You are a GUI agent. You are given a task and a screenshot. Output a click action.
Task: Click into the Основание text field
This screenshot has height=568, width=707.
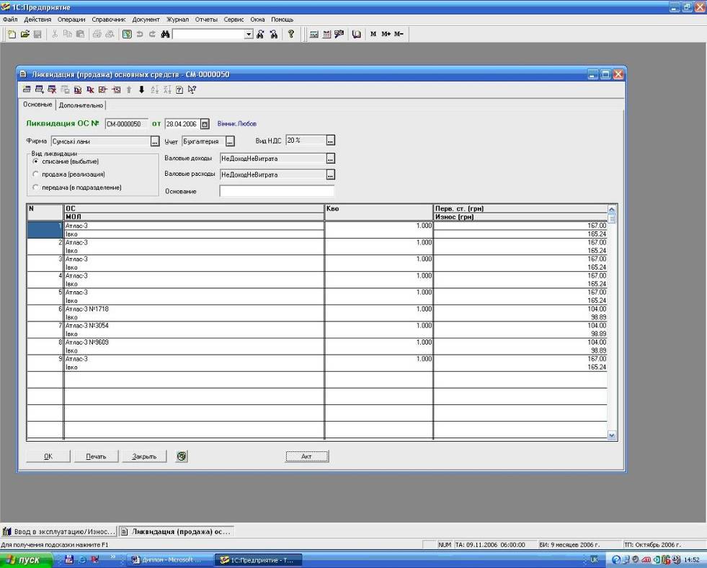point(277,192)
